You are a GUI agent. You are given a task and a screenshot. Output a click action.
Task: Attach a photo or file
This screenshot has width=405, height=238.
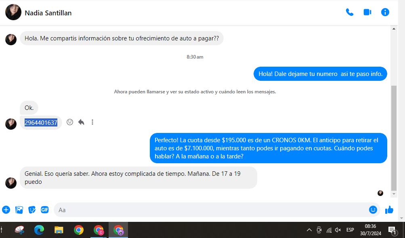(x=19, y=210)
